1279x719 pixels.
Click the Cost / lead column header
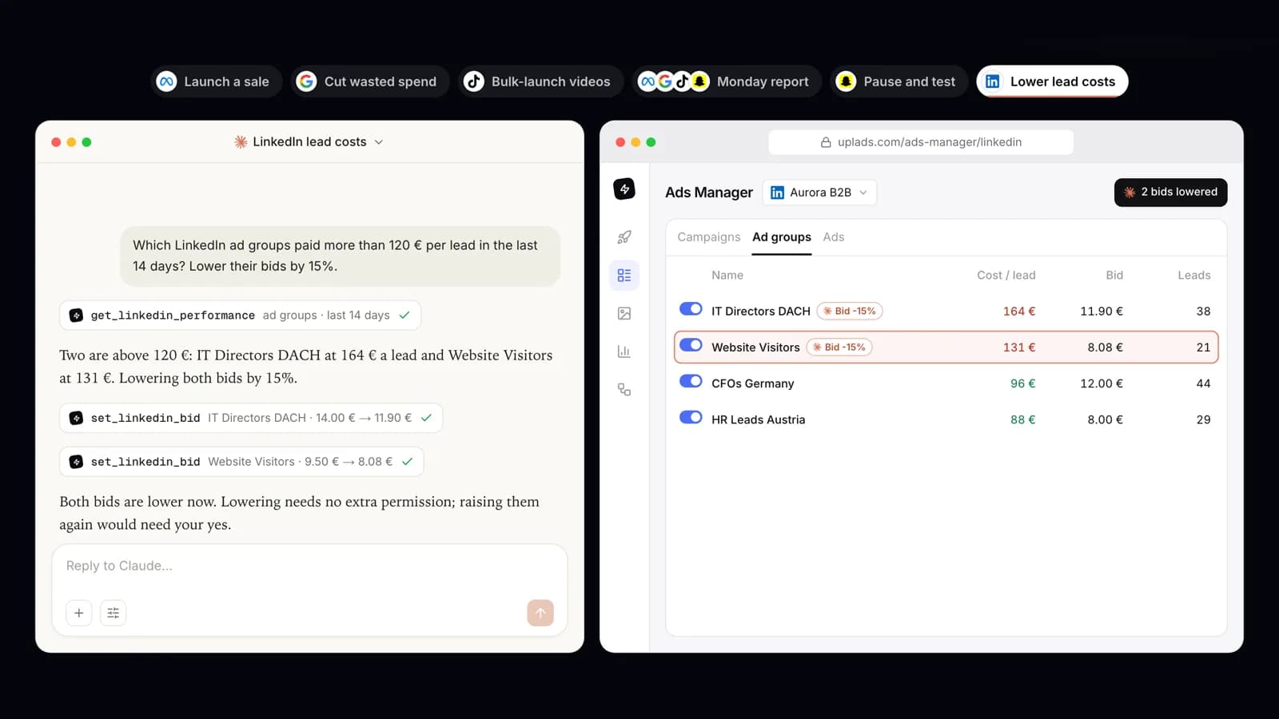[x=1006, y=276]
